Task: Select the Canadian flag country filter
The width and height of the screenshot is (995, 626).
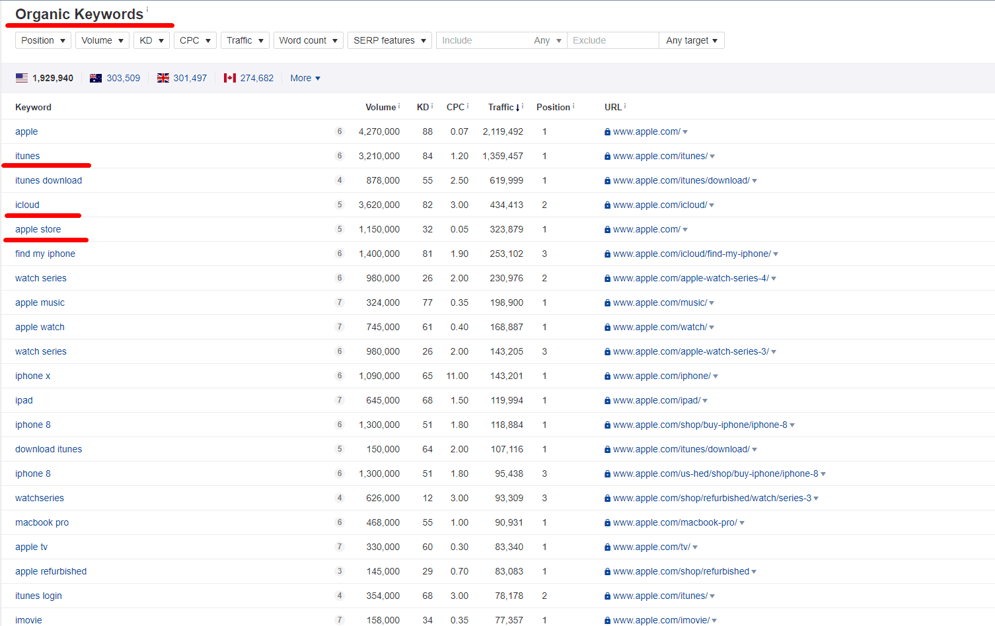Action: pyautogui.click(x=230, y=78)
